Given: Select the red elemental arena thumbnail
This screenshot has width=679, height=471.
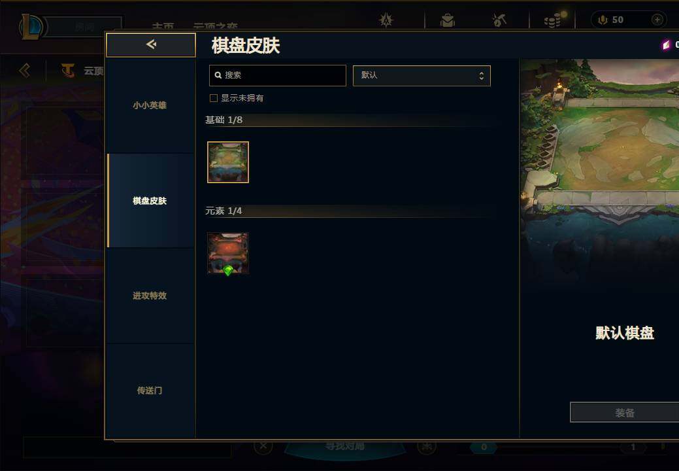Looking at the screenshot, I should click(228, 253).
